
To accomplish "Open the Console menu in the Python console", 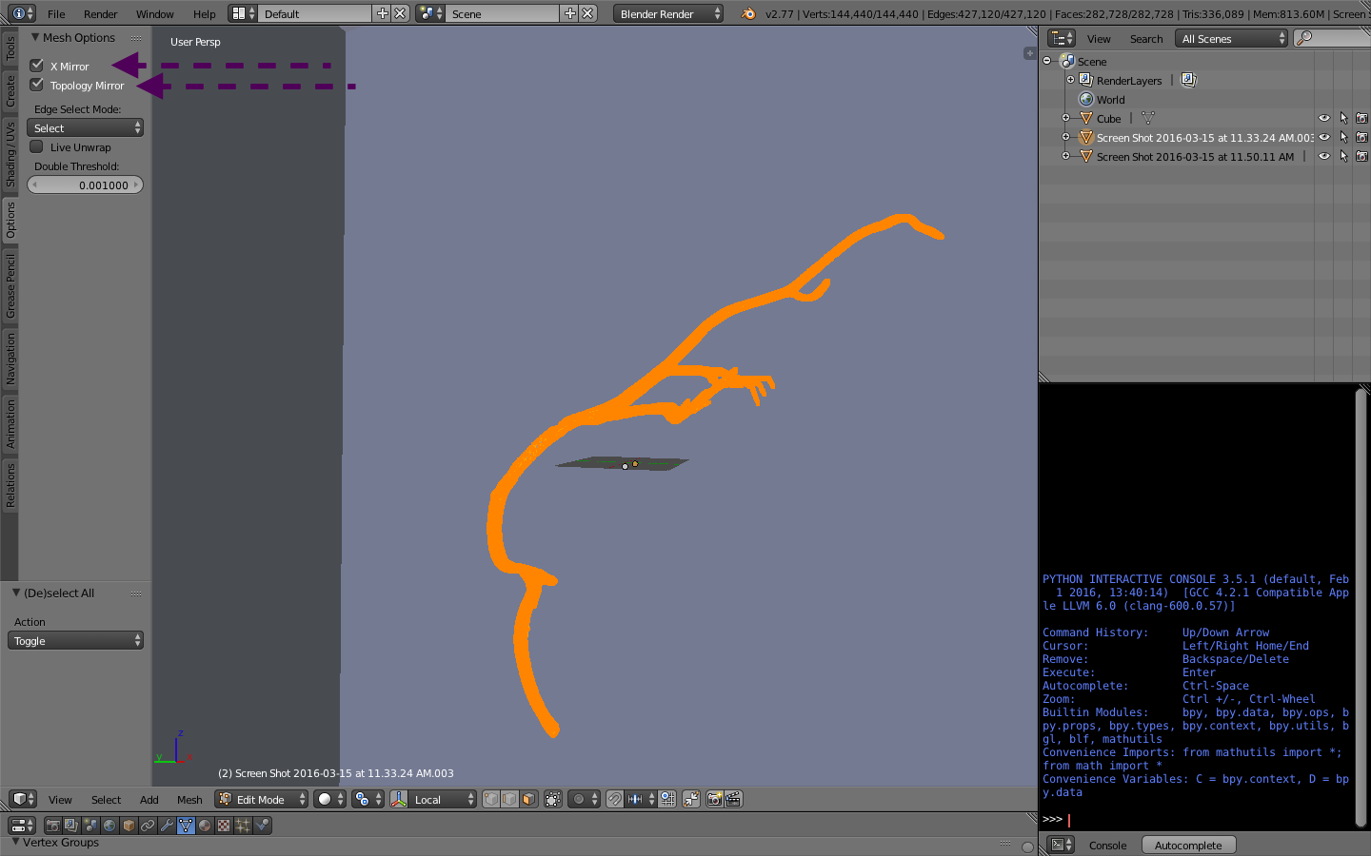I will point(1107,845).
